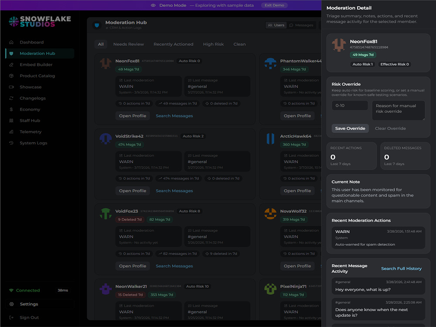The image size is (436, 327).
Task: Click Auto Risk 10 badge on NeonWalker21
Action: (197, 286)
